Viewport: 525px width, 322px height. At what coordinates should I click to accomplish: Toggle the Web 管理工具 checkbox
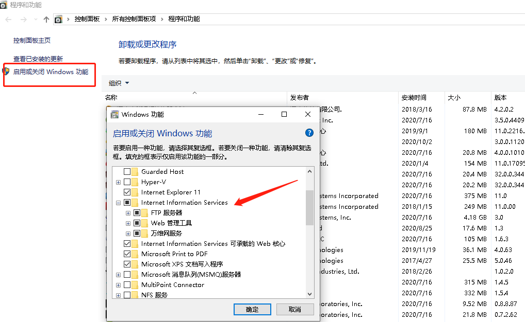137,223
